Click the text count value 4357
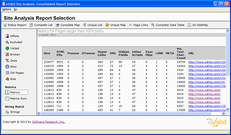The image size is (231, 135). point(180,106)
